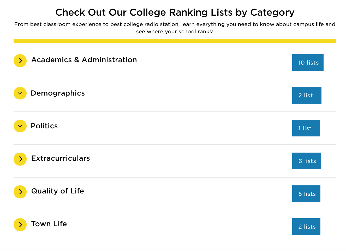Show the 5 lists button
The height and width of the screenshot is (251, 346).
(306, 194)
